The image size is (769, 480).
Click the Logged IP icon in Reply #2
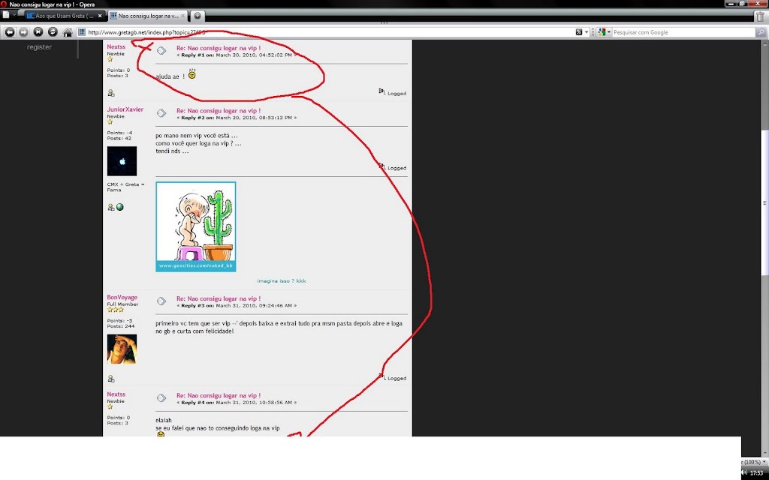click(x=382, y=166)
